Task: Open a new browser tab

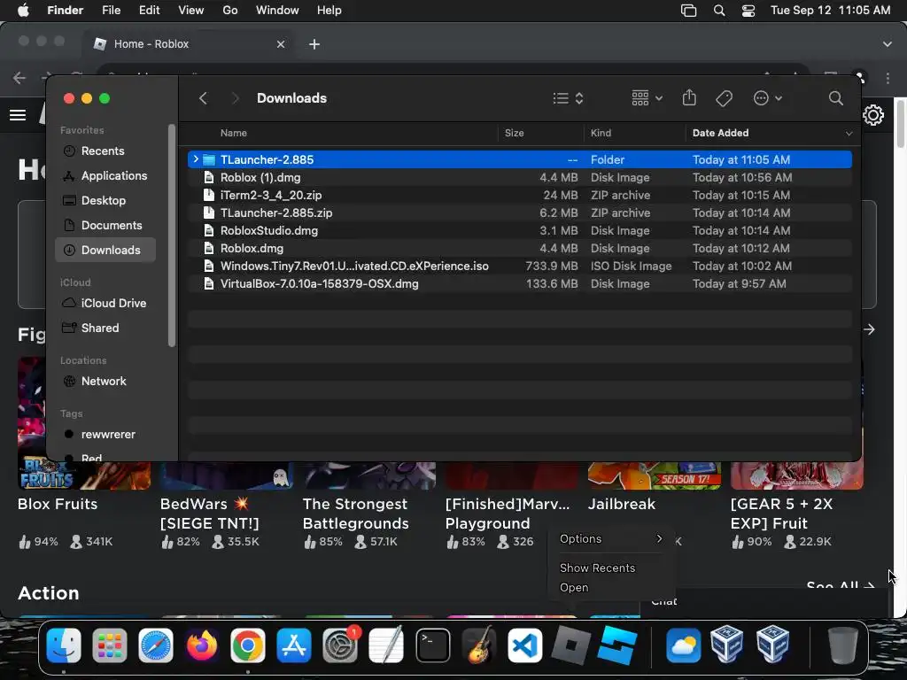Action: (x=314, y=44)
